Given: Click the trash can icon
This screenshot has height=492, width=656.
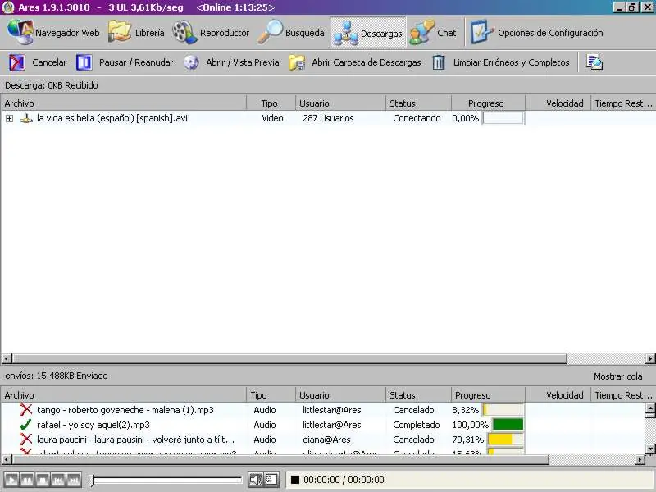Looking at the screenshot, I should tap(439, 62).
